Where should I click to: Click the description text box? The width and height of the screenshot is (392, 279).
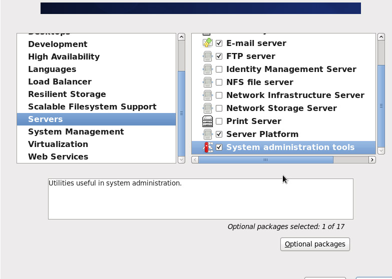click(200, 199)
